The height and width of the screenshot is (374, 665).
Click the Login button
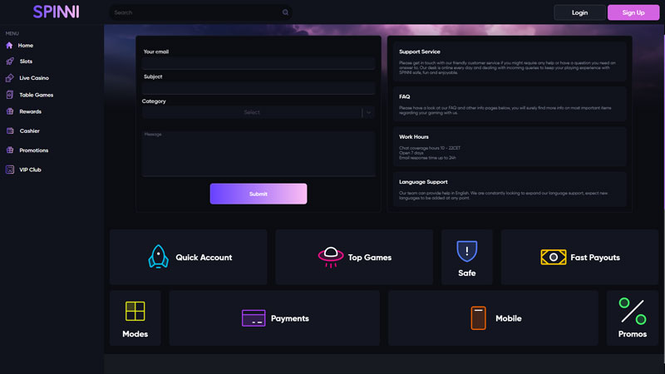coord(579,12)
